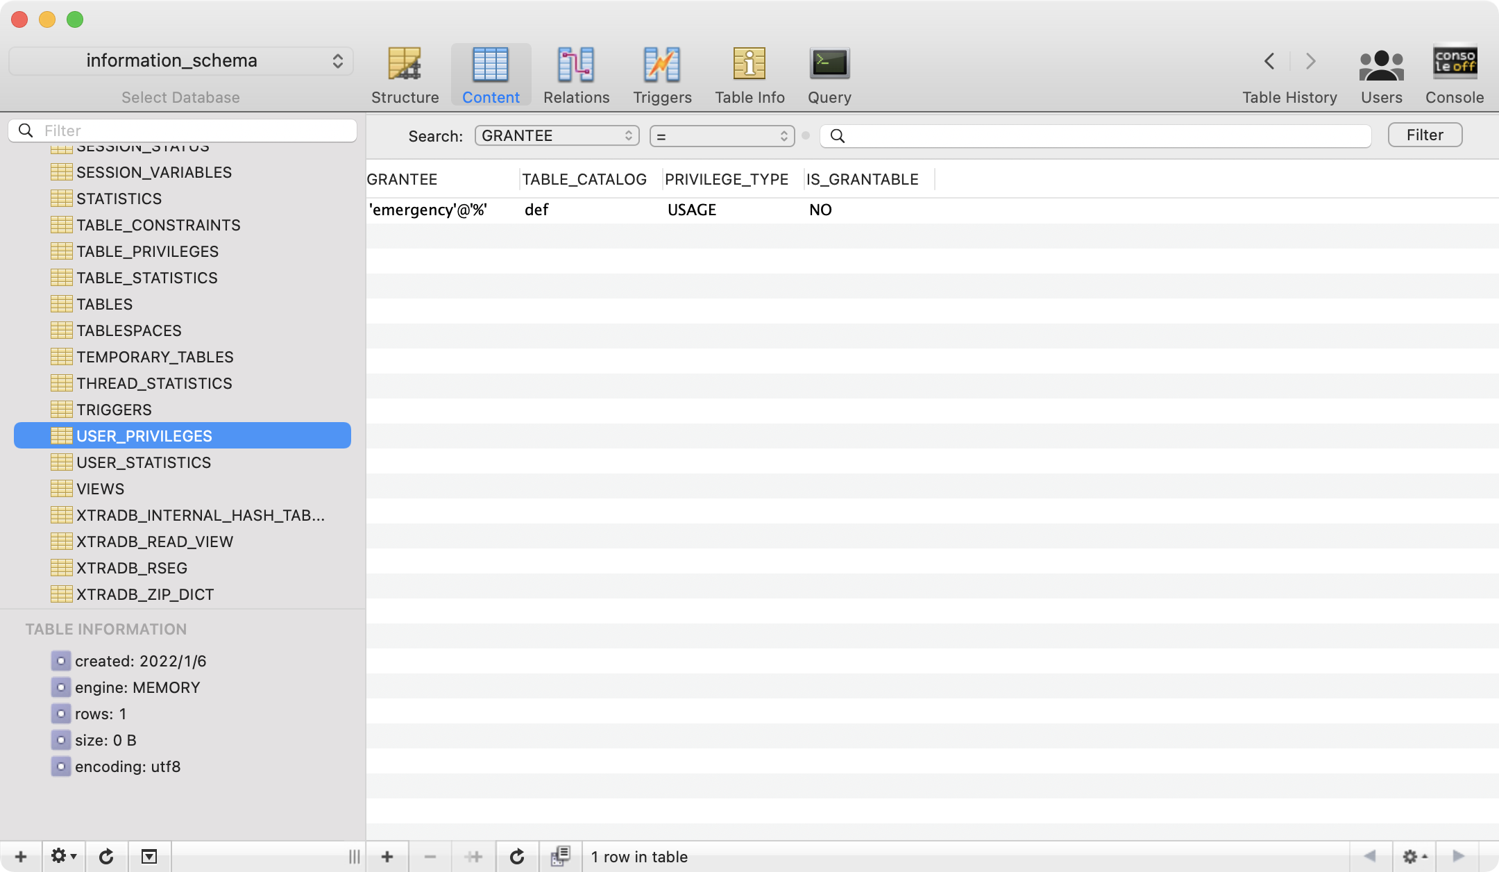
Task: Duplicate the selected row
Action: (474, 857)
